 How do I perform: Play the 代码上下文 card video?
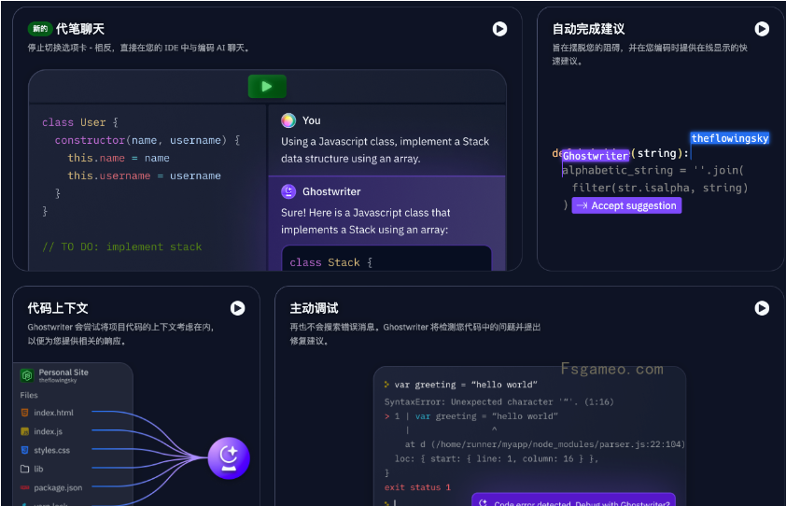(238, 308)
